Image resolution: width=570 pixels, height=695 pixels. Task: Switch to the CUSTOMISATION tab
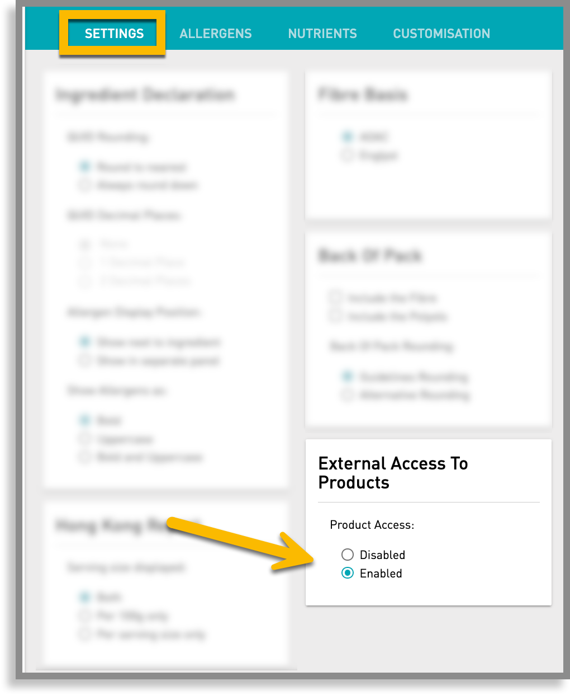click(441, 34)
